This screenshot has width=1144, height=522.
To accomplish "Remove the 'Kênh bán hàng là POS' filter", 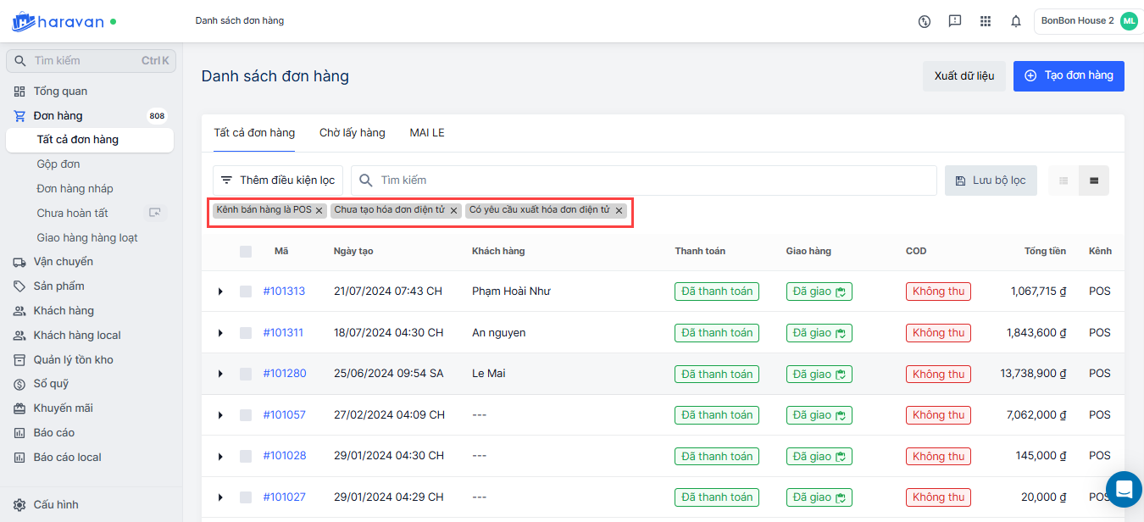I will (x=319, y=210).
